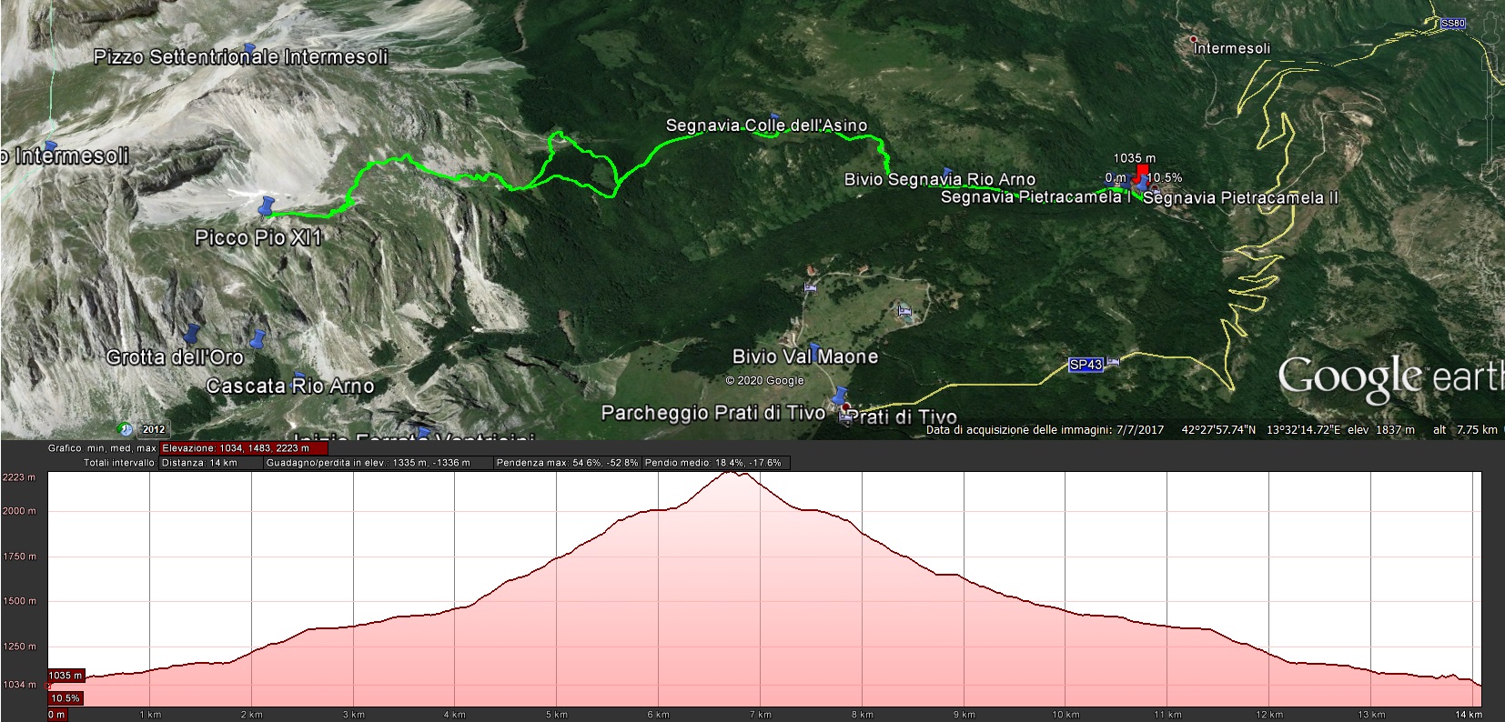Click the Pizzo Settentrionale Intermesoli label
This screenshot has height=722, width=1505.
pyautogui.click(x=241, y=57)
